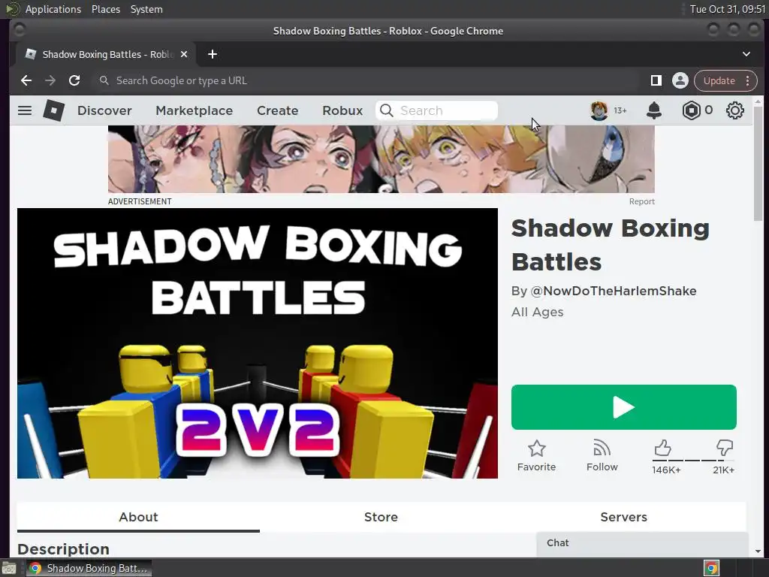Reload the current page
The height and width of the screenshot is (577, 769).
tap(74, 80)
